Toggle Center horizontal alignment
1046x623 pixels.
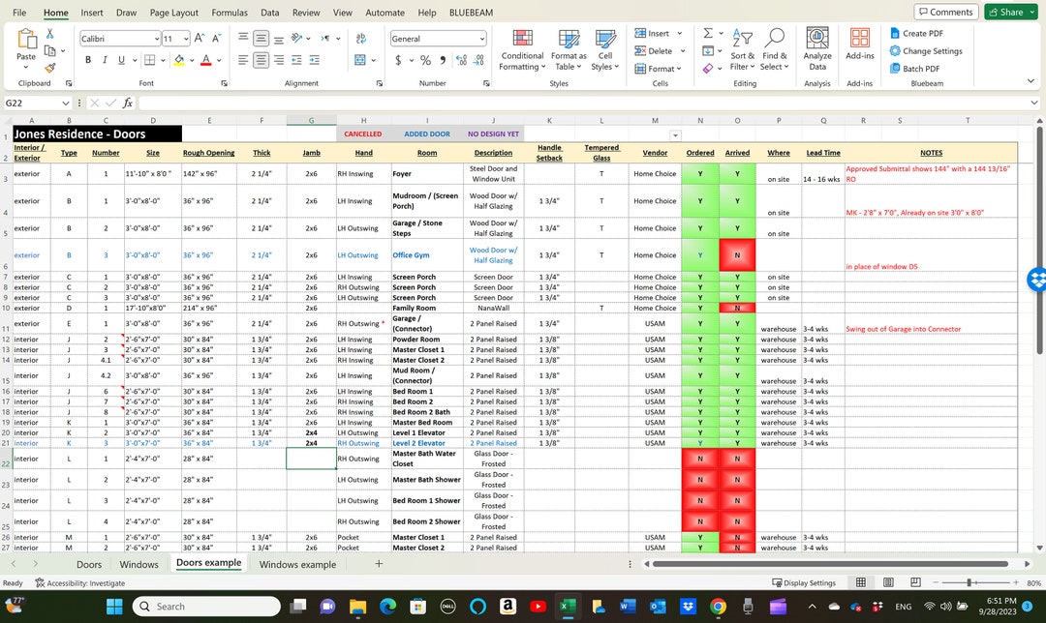tap(261, 60)
